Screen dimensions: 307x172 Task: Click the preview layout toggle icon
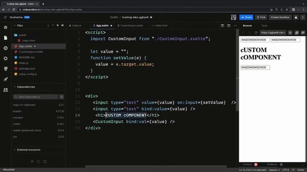coord(229,25)
